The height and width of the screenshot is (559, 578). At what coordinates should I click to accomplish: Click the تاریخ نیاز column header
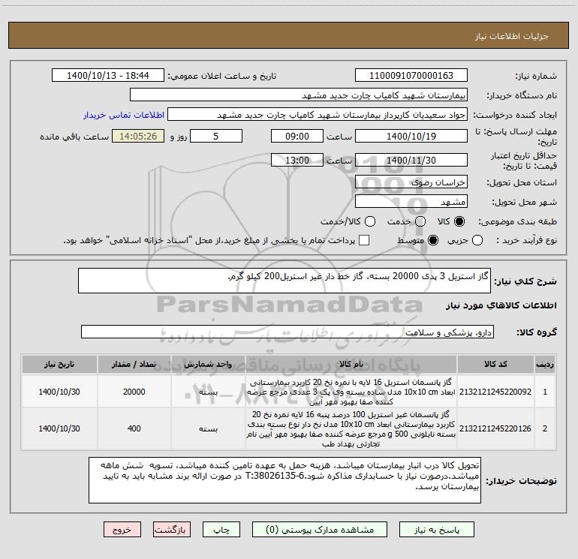(x=59, y=365)
